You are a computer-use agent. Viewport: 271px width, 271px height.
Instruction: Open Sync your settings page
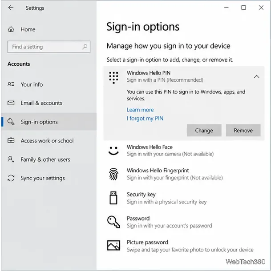coord(49,178)
